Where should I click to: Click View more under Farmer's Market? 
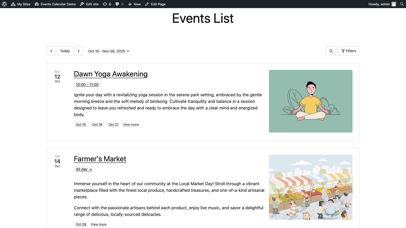99,224
